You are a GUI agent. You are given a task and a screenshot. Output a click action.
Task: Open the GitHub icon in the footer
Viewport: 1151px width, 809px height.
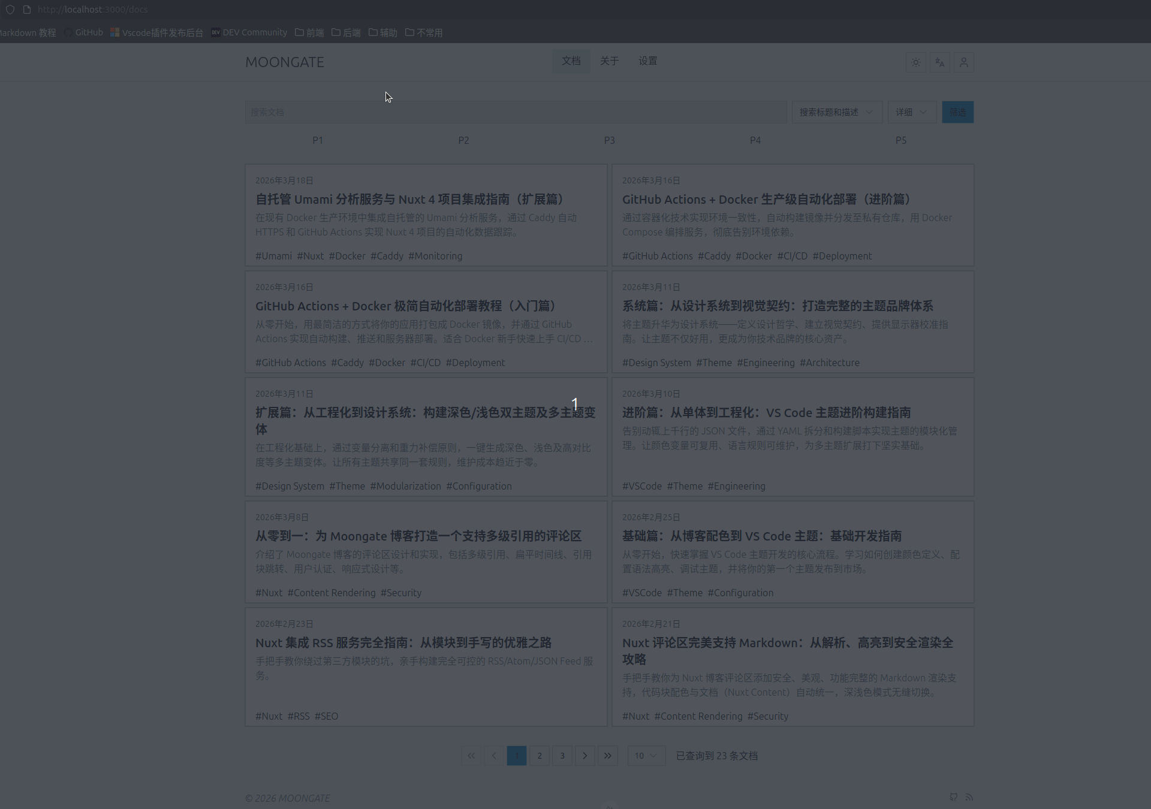pos(954,797)
